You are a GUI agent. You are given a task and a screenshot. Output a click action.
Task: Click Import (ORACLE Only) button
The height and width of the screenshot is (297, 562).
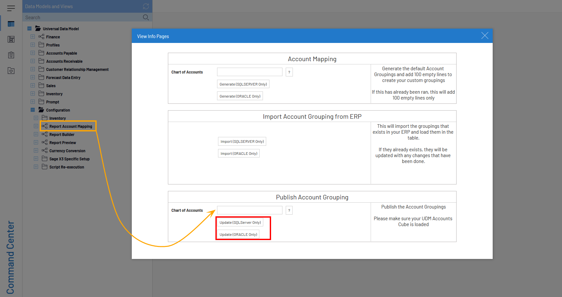[239, 154]
